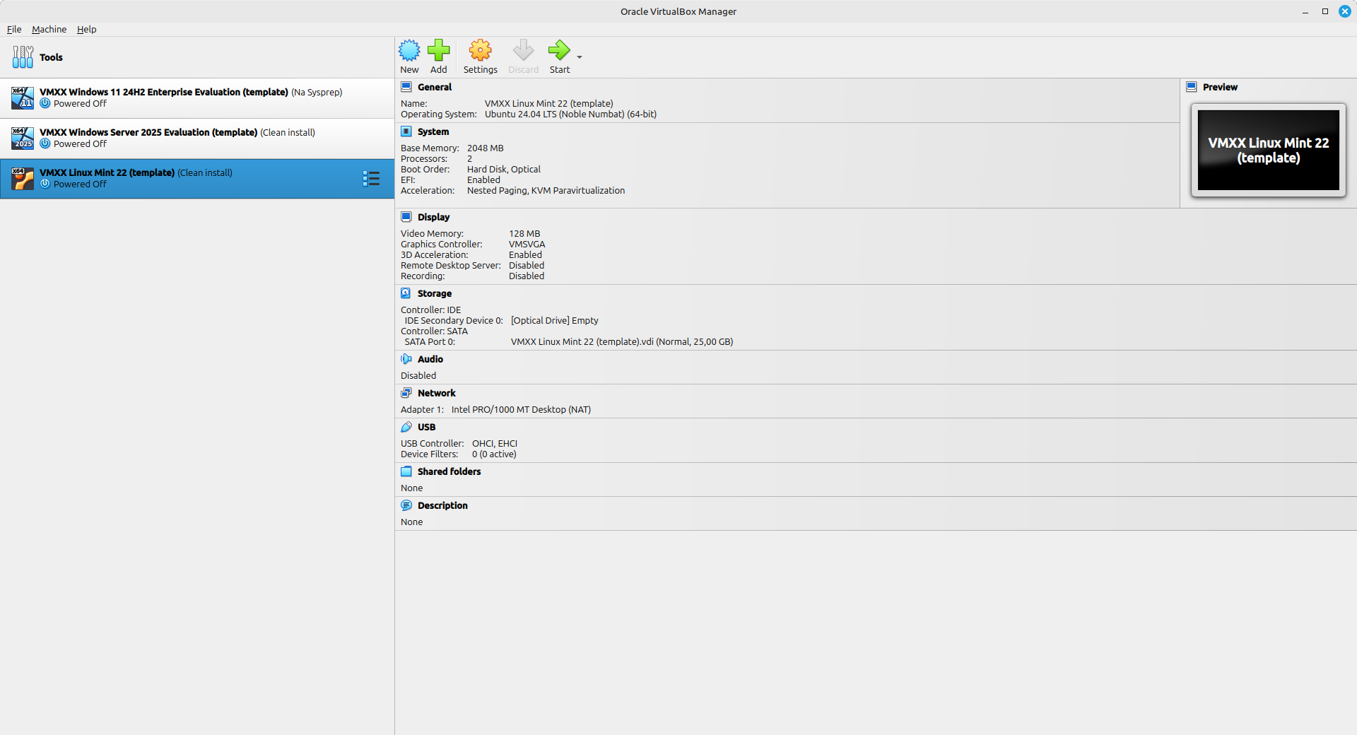1357x735 pixels.
Task: Open Settings with the orange gear icon
Action: (480, 51)
